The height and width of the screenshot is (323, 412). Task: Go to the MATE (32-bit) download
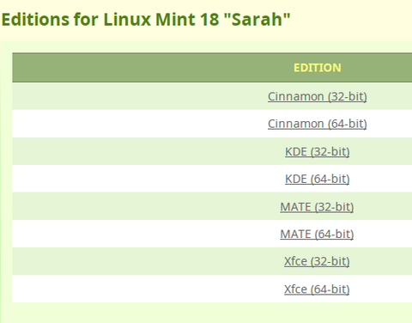[317, 207]
